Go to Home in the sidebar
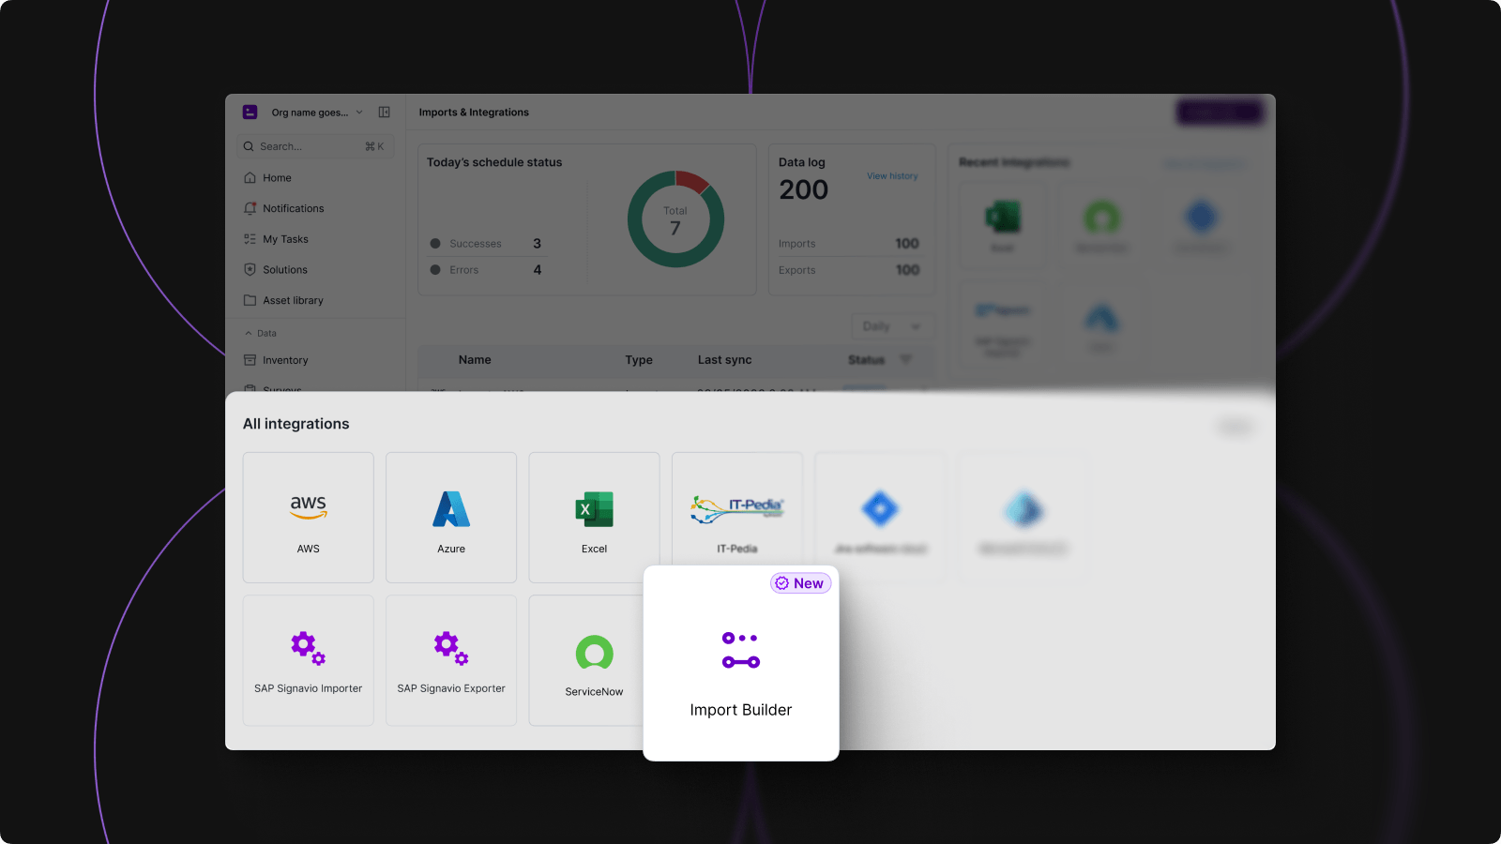1501x844 pixels. (x=277, y=178)
